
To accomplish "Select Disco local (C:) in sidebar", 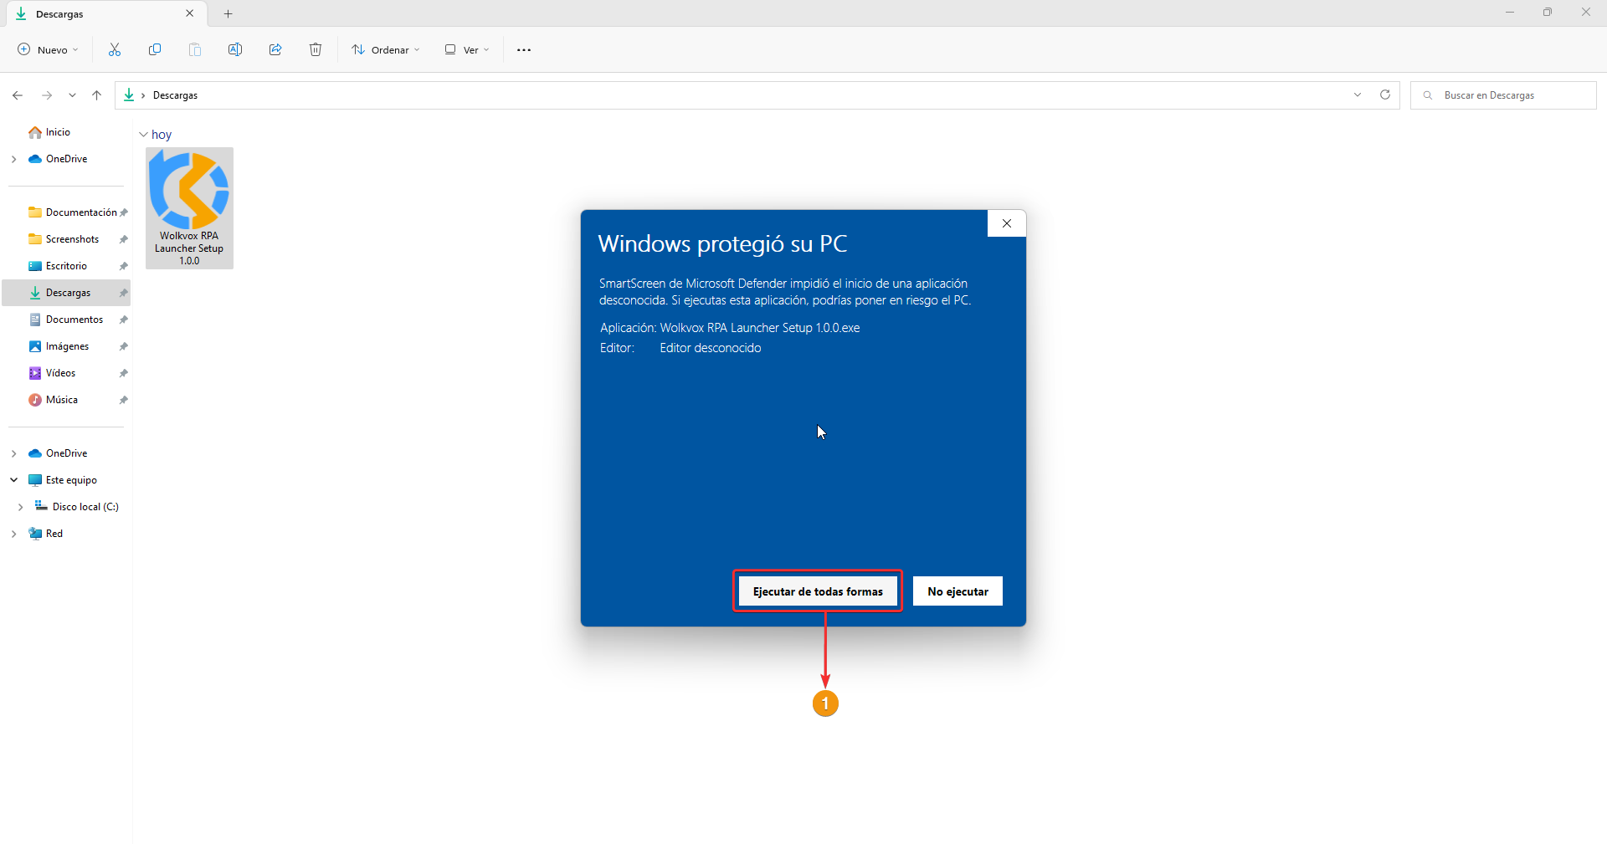I will pyautogui.click(x=85, y=507).
